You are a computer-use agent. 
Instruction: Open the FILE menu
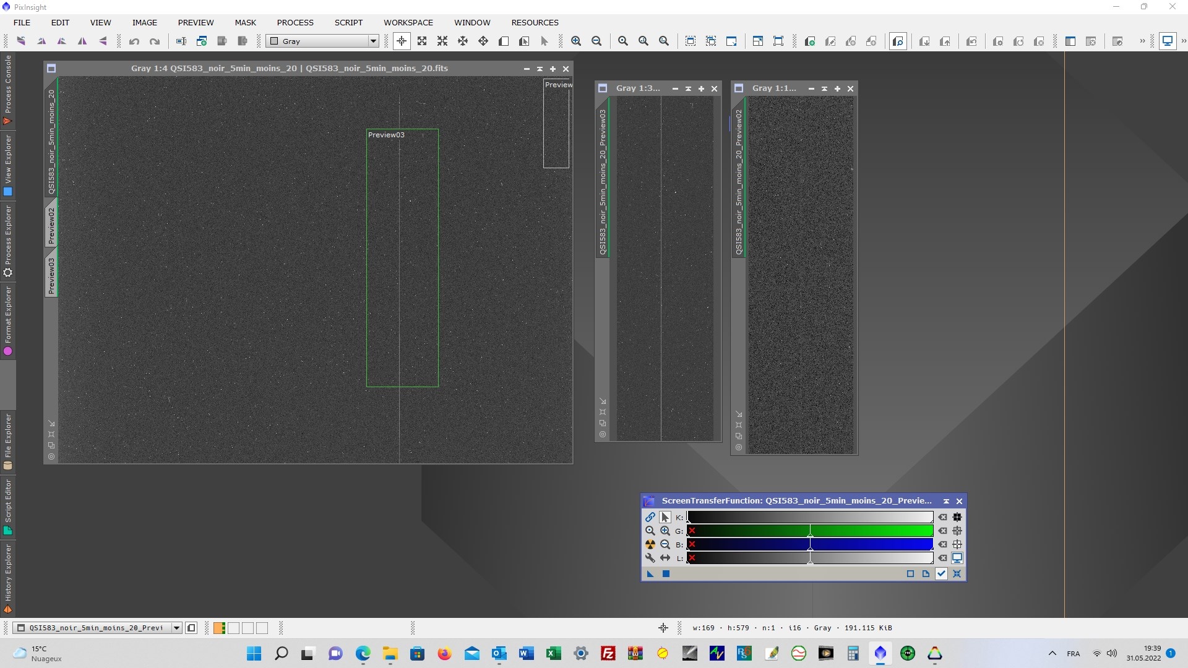click(x=22, y=22)
